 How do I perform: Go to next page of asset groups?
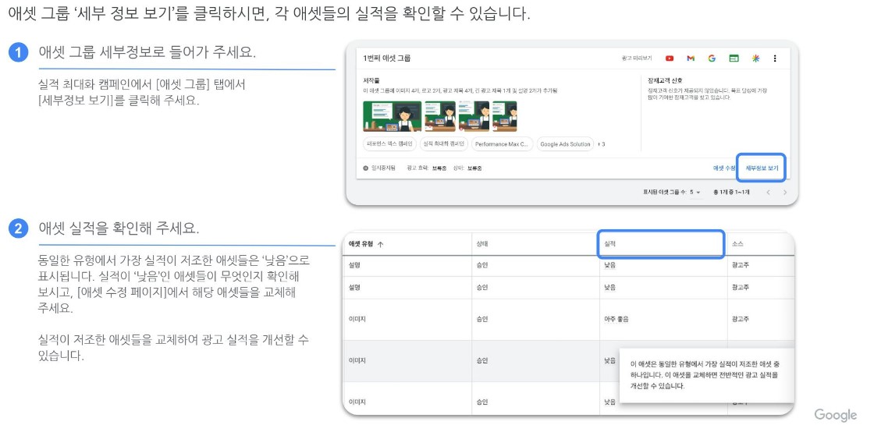click(785, 193)
